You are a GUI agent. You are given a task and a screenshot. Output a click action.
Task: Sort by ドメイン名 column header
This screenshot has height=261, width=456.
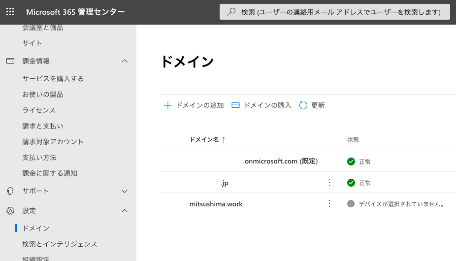point(204,140)
